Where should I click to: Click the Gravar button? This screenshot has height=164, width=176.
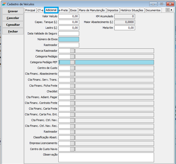(x=13, y=11)
